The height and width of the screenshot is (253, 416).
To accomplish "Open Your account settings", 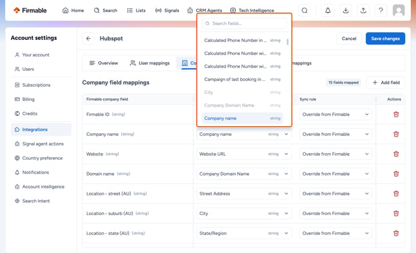I will point(41,55).
